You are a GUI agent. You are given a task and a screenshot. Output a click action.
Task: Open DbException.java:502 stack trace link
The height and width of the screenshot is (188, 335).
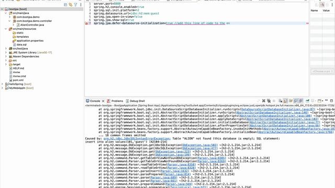[x=200, y=145]
